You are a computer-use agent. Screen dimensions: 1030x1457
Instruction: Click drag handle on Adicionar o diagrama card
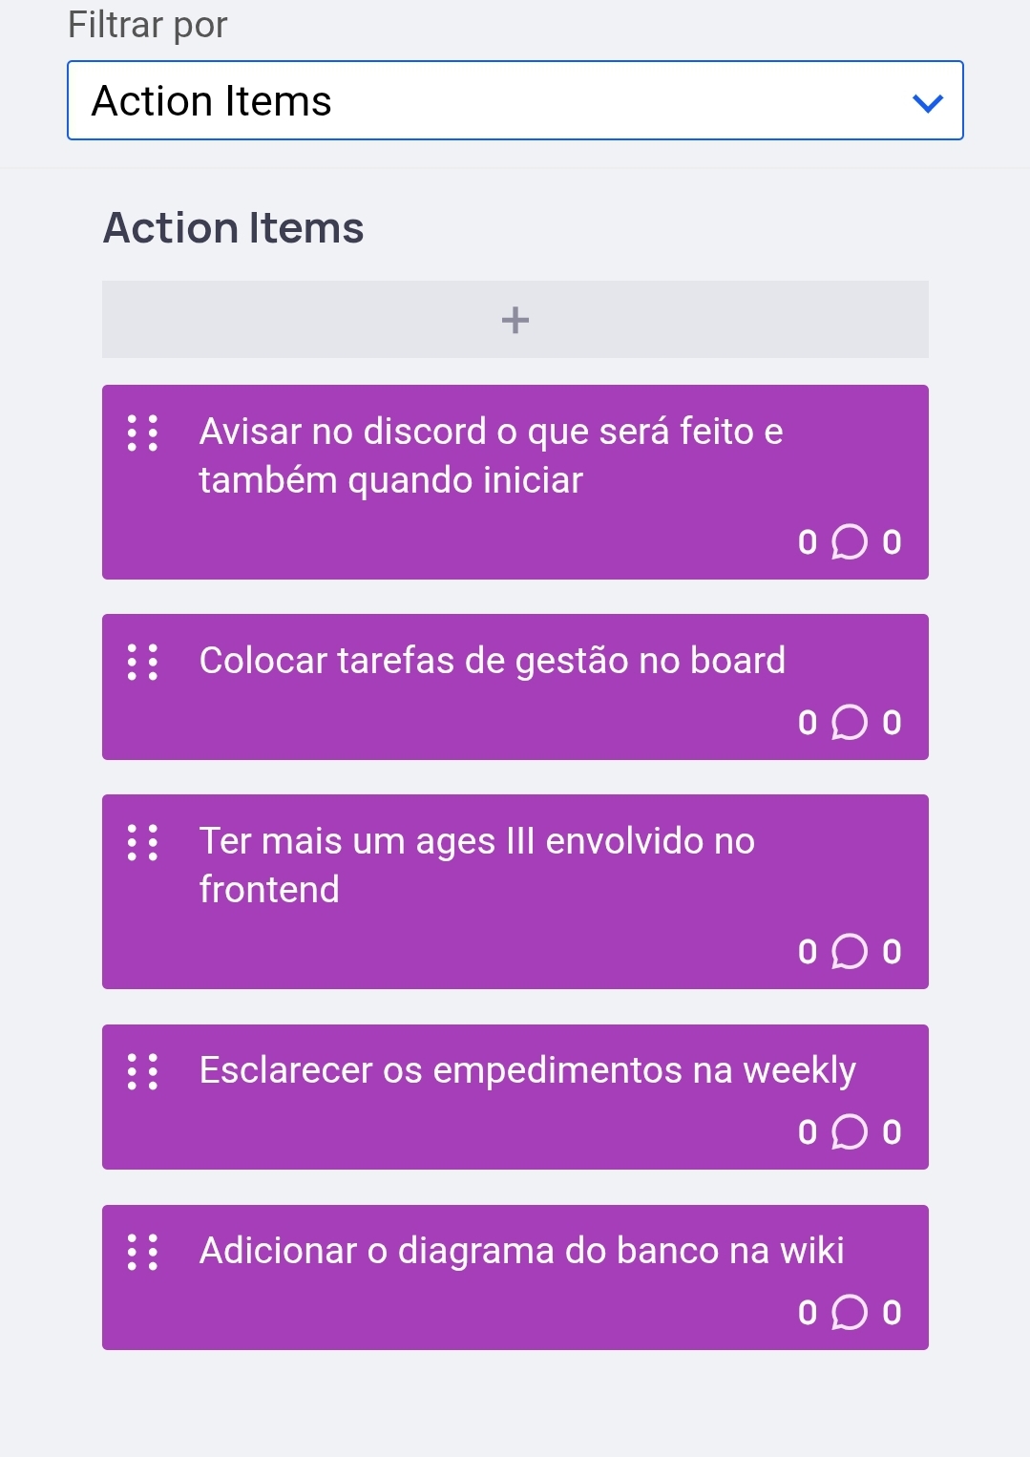click(x=143, y=1252)
